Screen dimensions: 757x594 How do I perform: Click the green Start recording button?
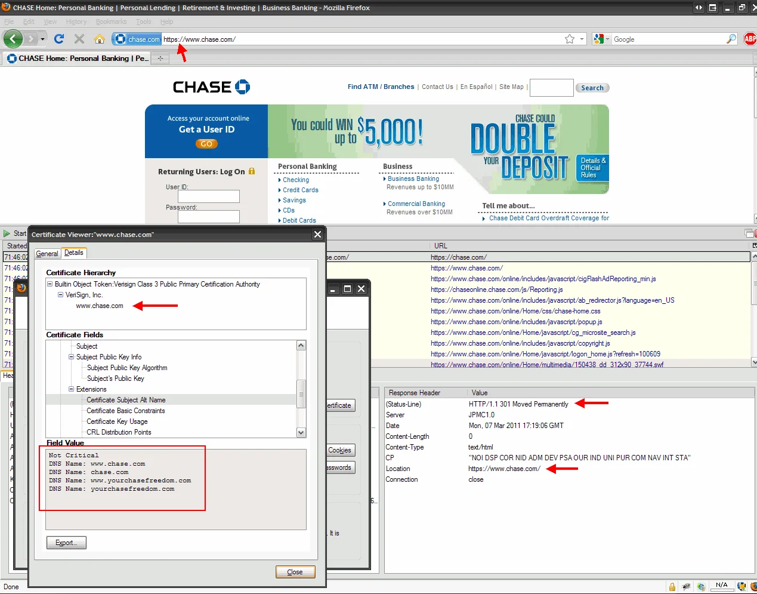click(x=14, y=233)
